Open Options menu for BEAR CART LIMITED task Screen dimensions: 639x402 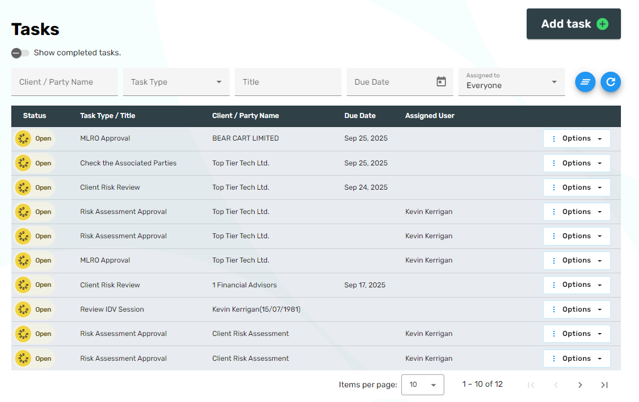coord(576,138)
